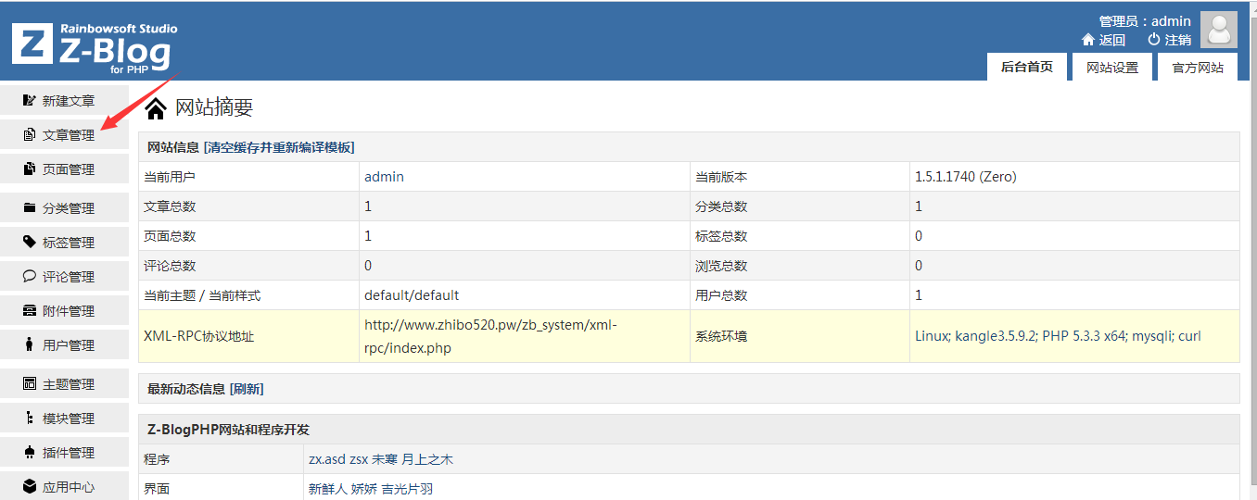Click the 插件管理 plug icon
Viewport: 1257px width, 500px height.
[x=30, y=453]
